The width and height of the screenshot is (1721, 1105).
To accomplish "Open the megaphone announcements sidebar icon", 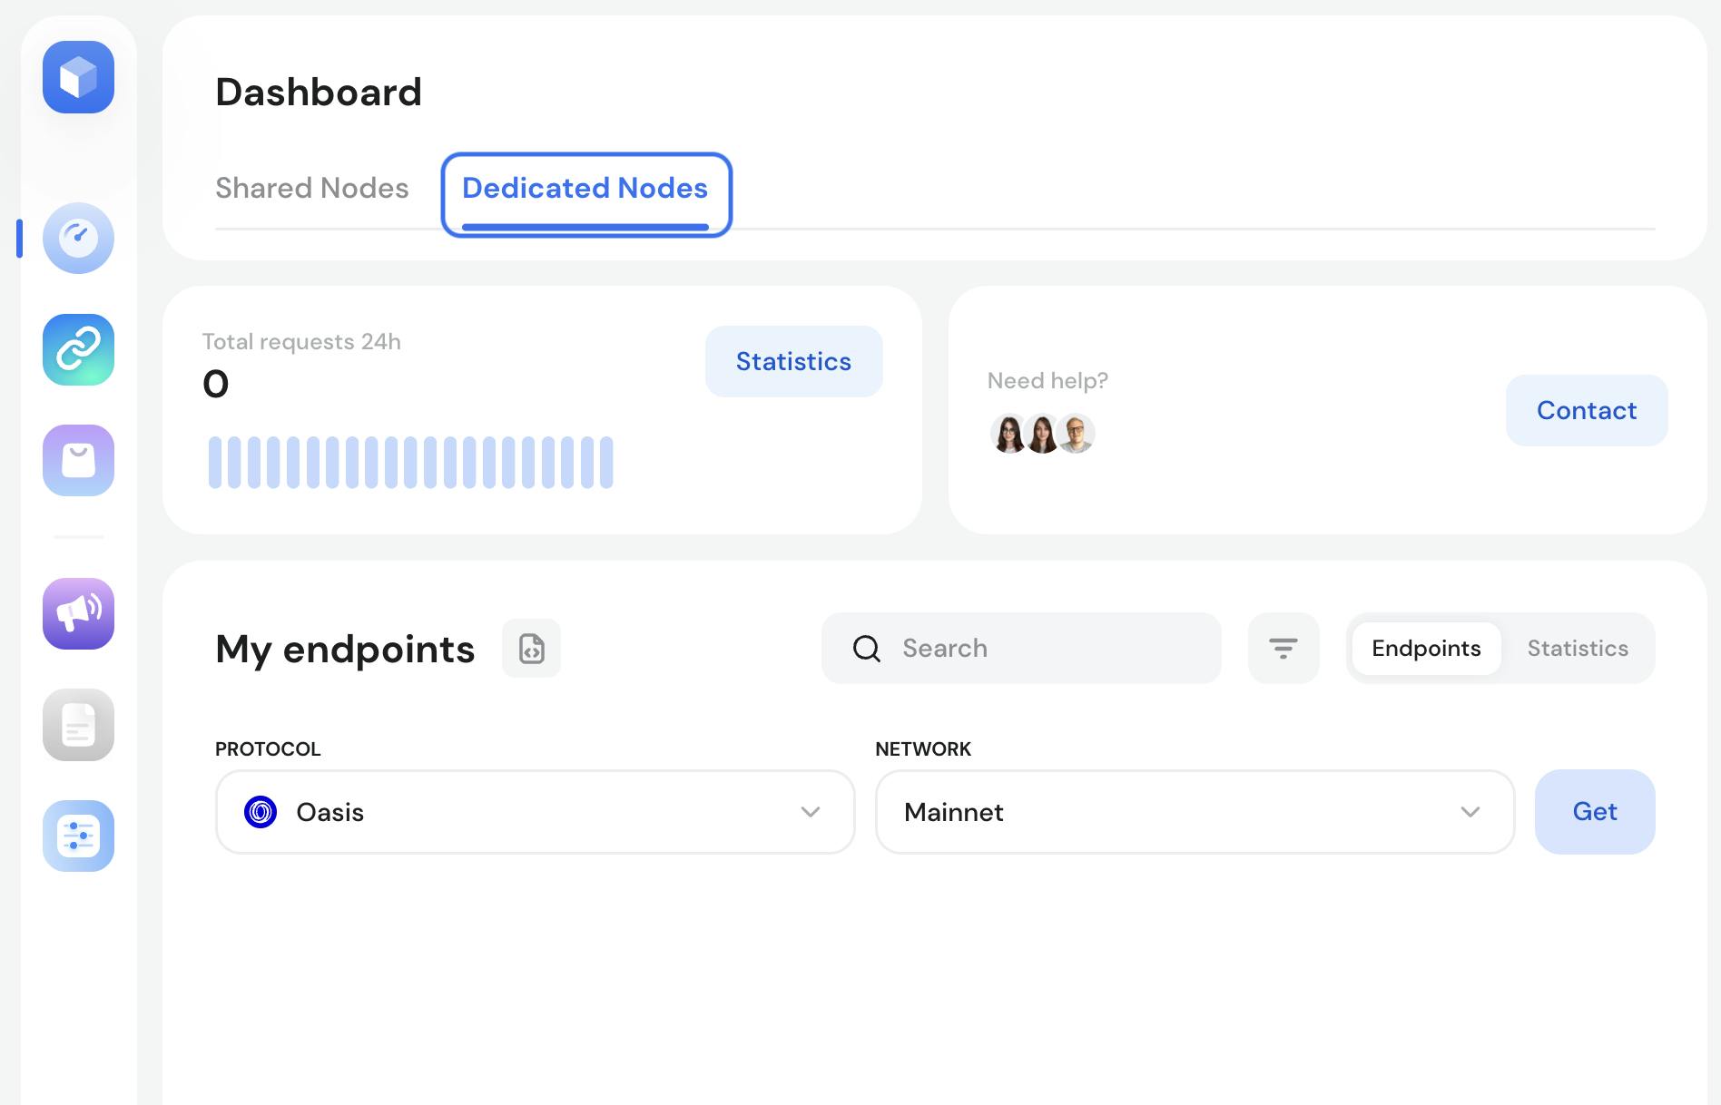I will tap(78, 613).
